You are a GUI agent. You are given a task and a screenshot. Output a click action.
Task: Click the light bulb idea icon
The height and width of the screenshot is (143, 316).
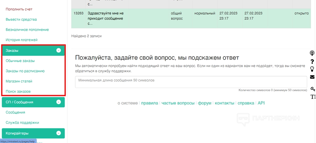[312, 69]
